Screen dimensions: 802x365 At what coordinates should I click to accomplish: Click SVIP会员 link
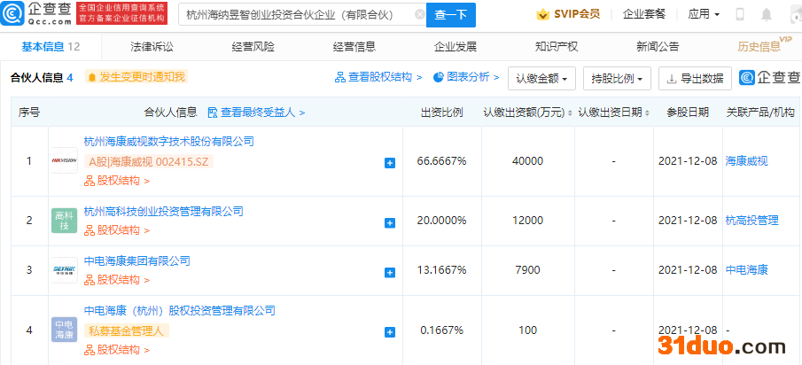(x=577, y=14)
